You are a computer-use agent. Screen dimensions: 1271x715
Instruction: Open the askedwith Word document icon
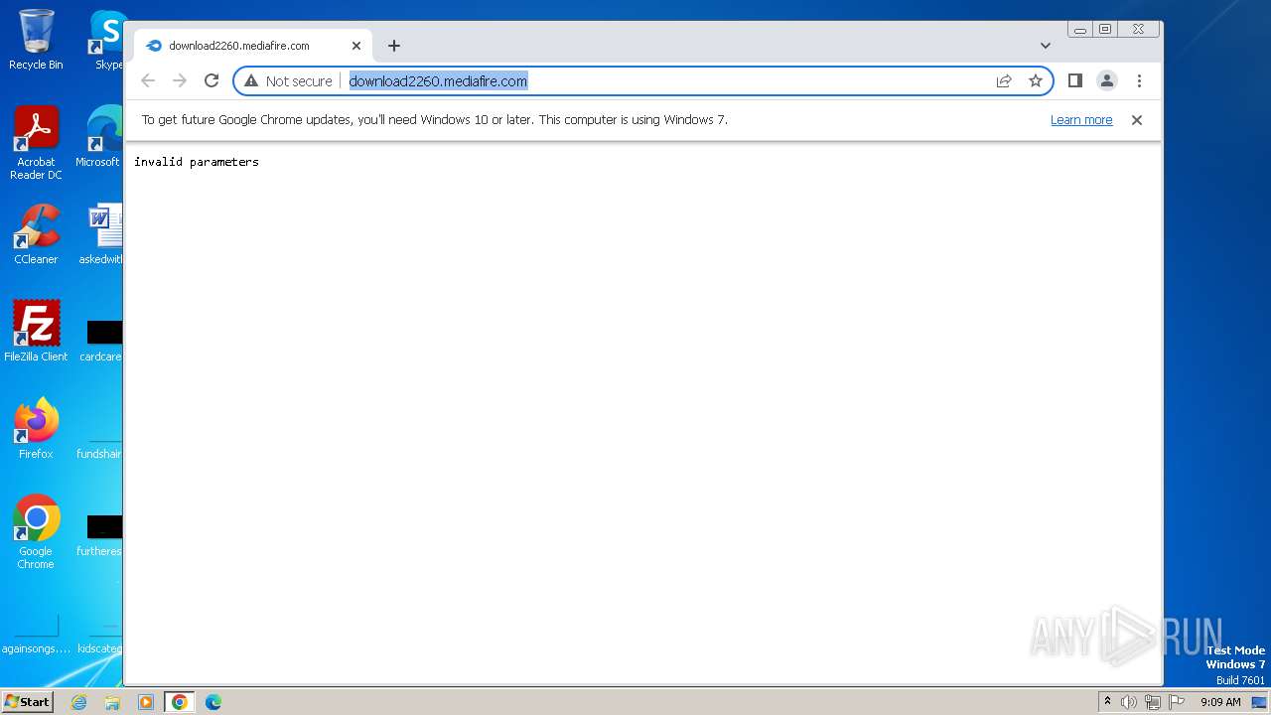[103, 234]
